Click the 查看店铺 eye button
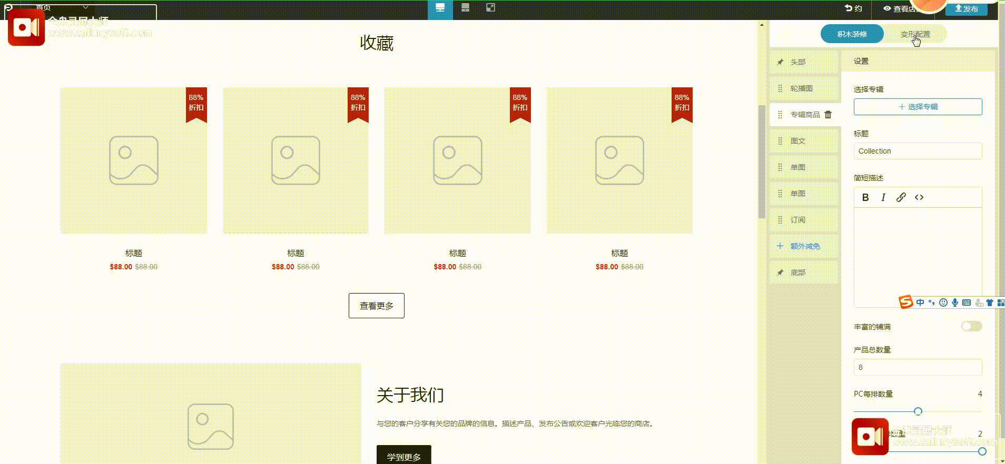Viewport: 1005px width, 464px height. (901, 8)
